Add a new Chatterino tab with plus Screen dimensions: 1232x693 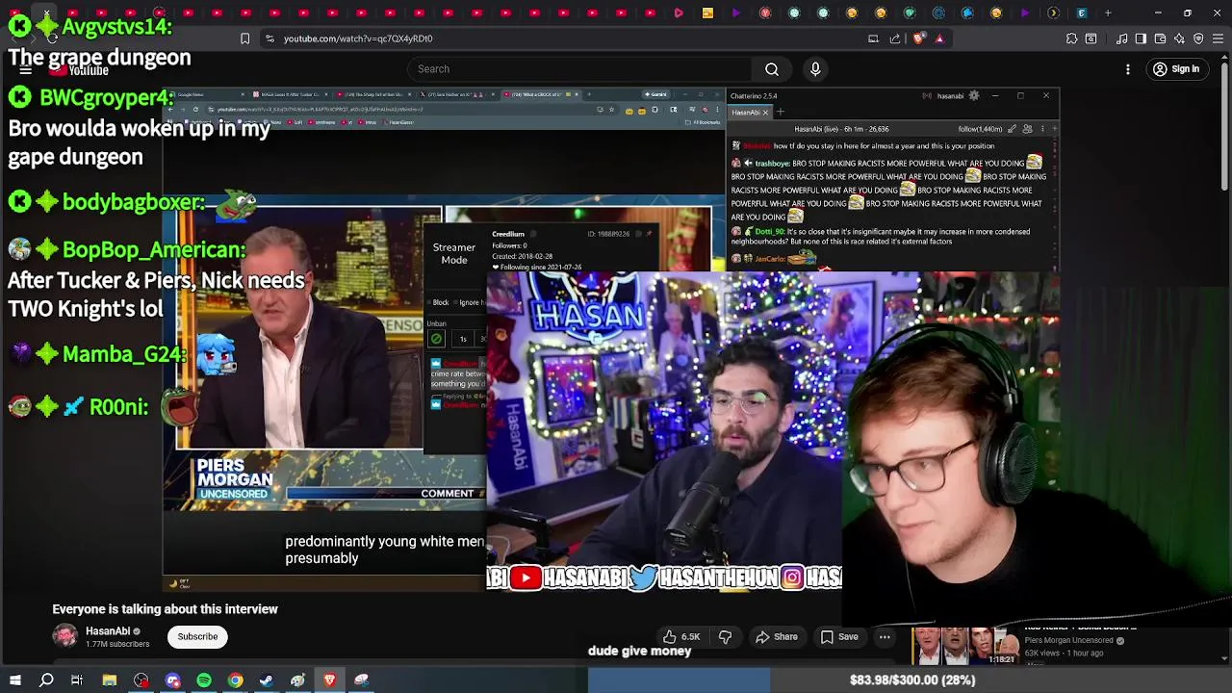pyautogui.click(x=781, y=113)
